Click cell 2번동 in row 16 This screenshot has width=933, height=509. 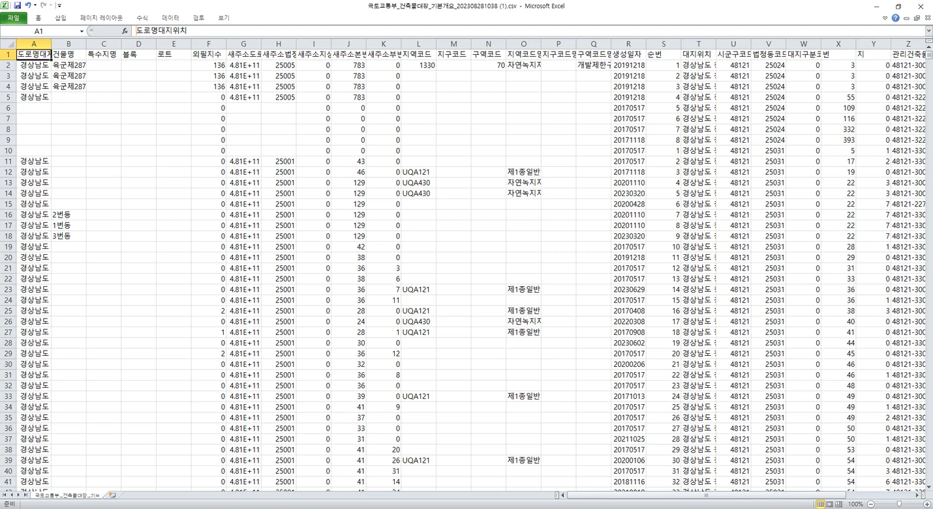69,214
